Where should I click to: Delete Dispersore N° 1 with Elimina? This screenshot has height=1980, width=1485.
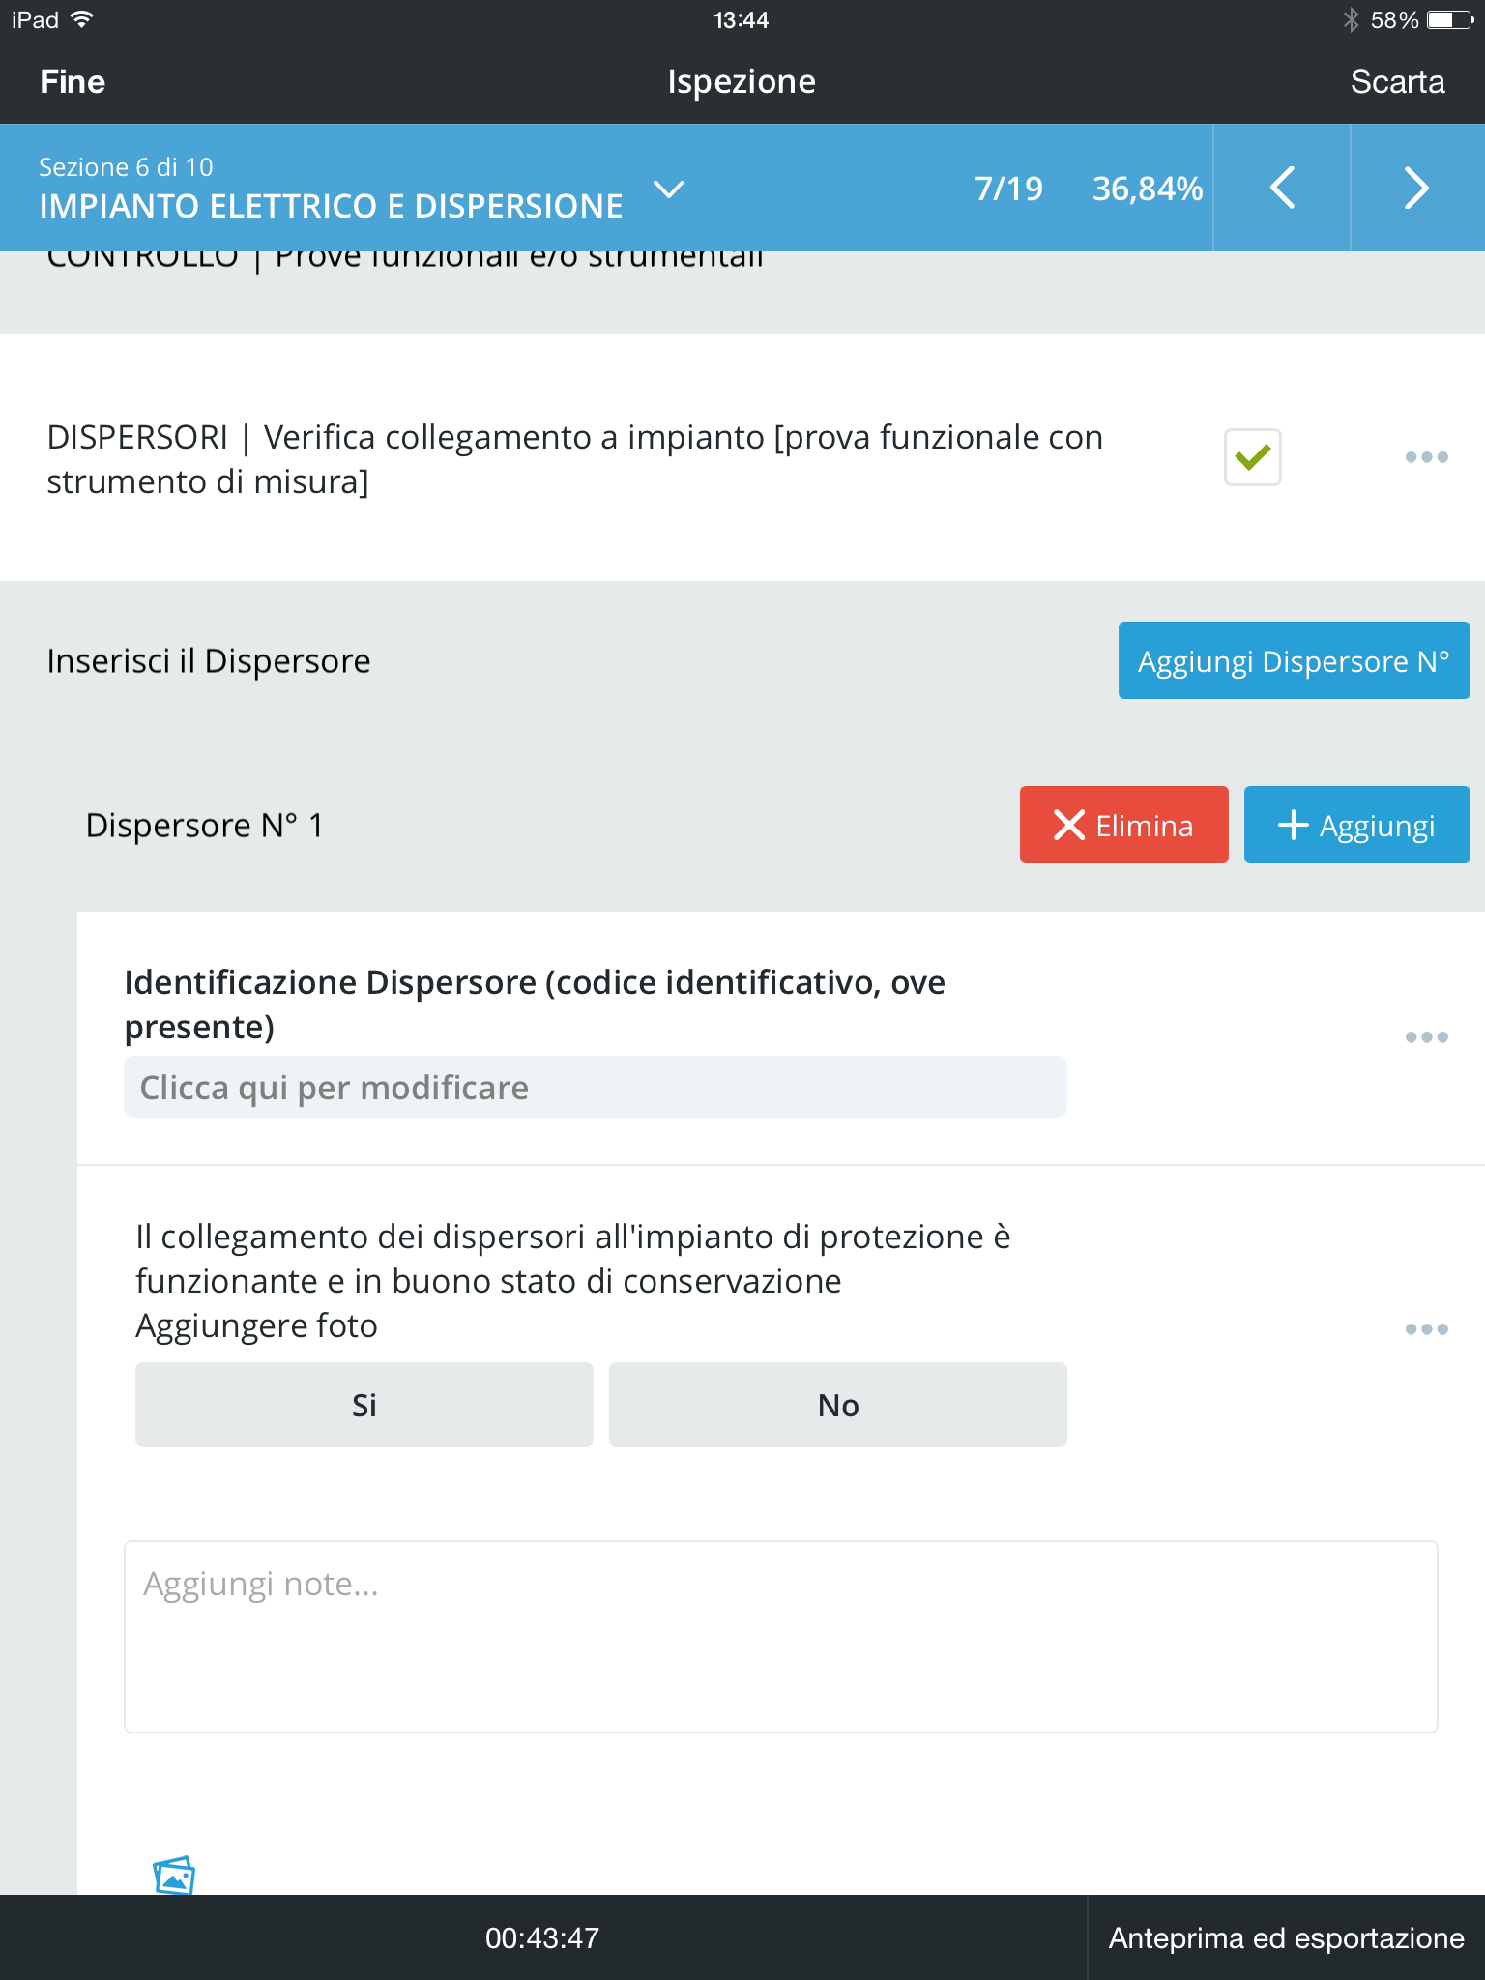pyautogui.click(x=1123, y=825)
